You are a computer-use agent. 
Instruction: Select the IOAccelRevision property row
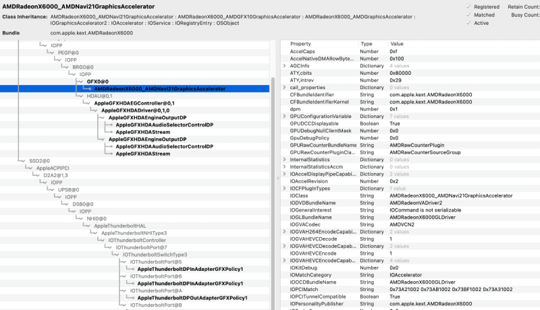pos(410,181)
